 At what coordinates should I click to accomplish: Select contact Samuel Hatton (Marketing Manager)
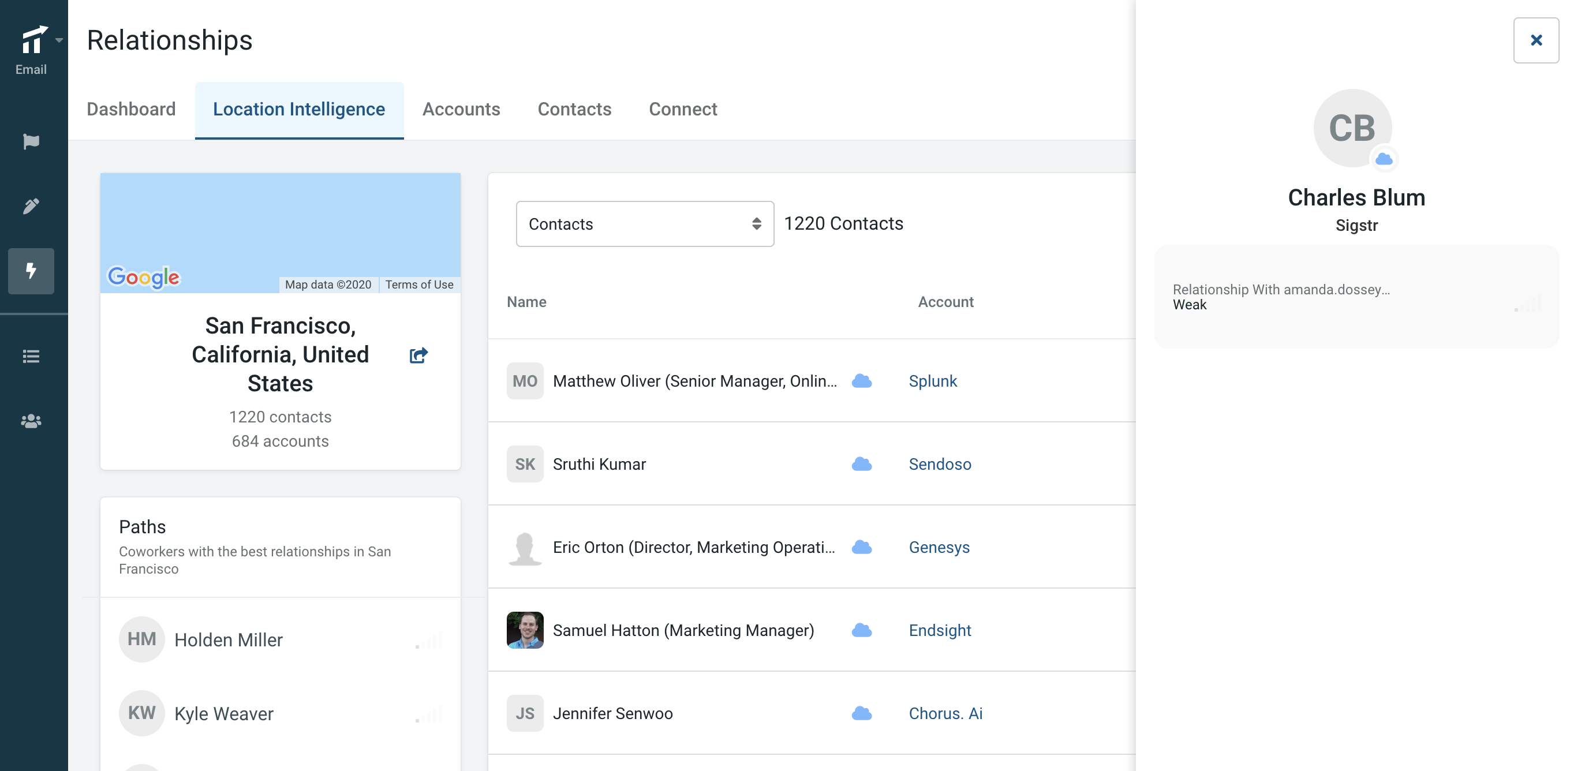[683, 630]
